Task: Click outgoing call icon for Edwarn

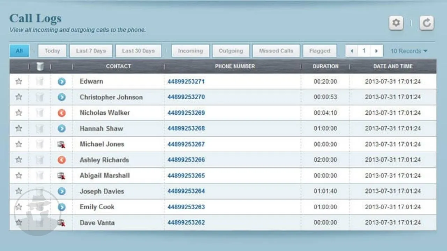Action: tap(61, 82)
